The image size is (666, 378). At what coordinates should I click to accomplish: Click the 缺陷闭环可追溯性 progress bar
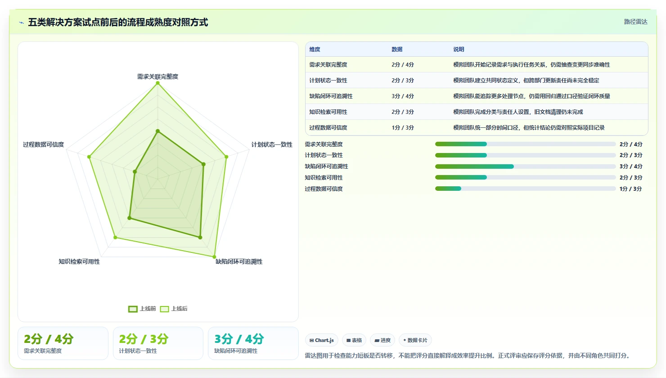[525, 166]
